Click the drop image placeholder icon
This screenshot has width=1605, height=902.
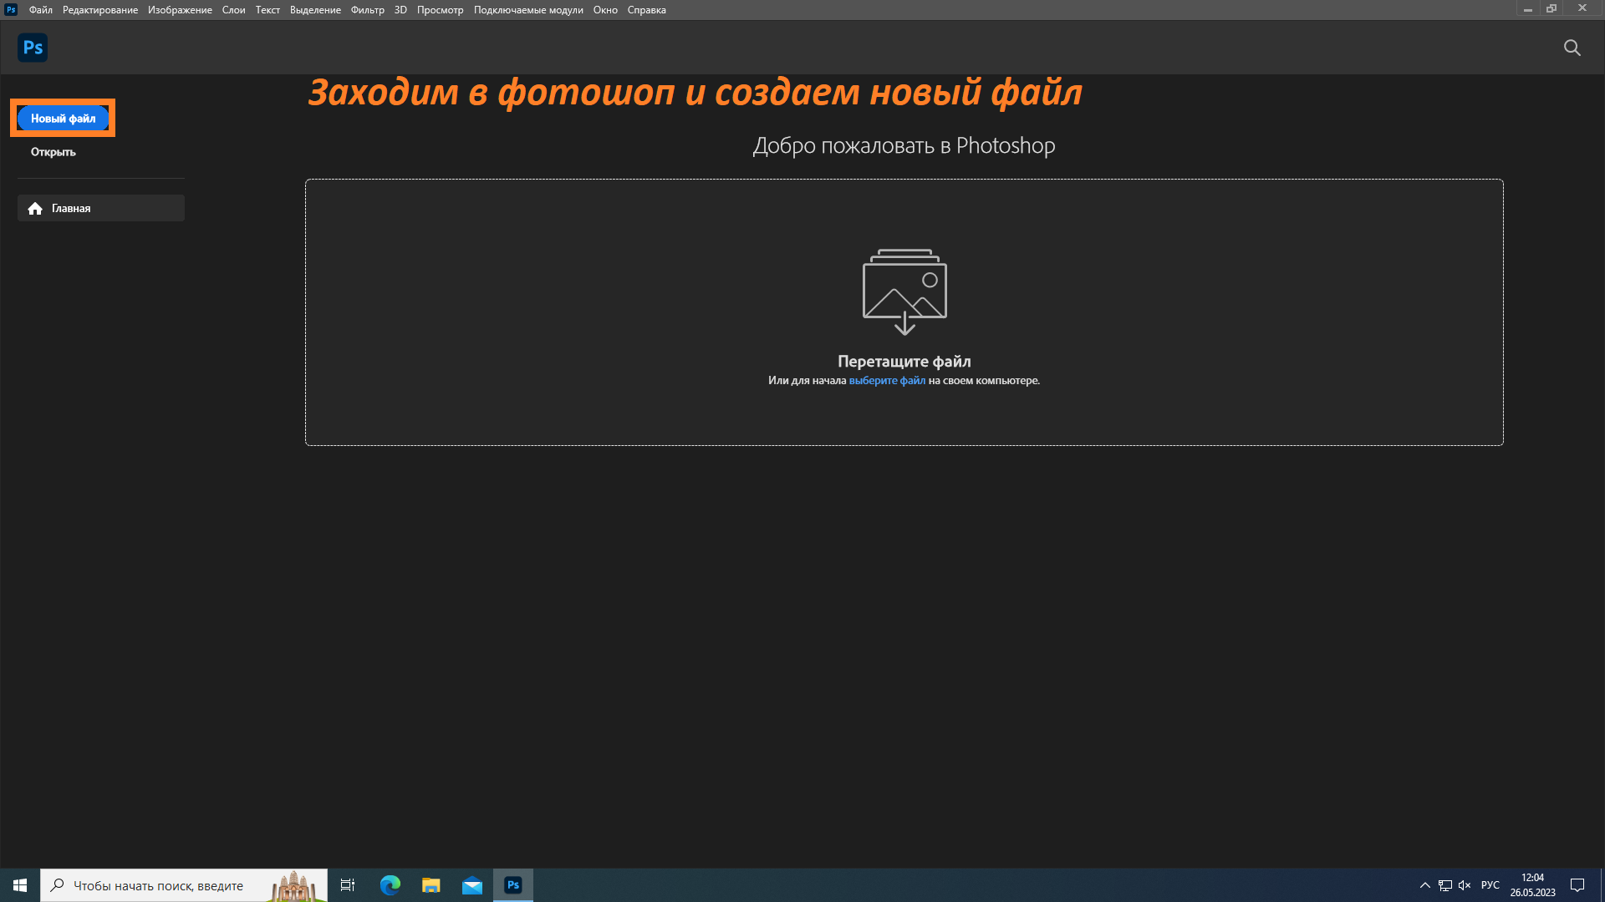click(904, 291)
